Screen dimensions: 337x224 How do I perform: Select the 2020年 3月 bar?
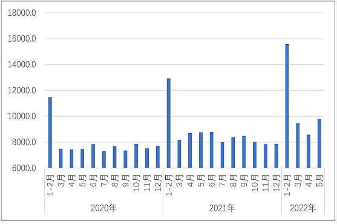point(61,158)
